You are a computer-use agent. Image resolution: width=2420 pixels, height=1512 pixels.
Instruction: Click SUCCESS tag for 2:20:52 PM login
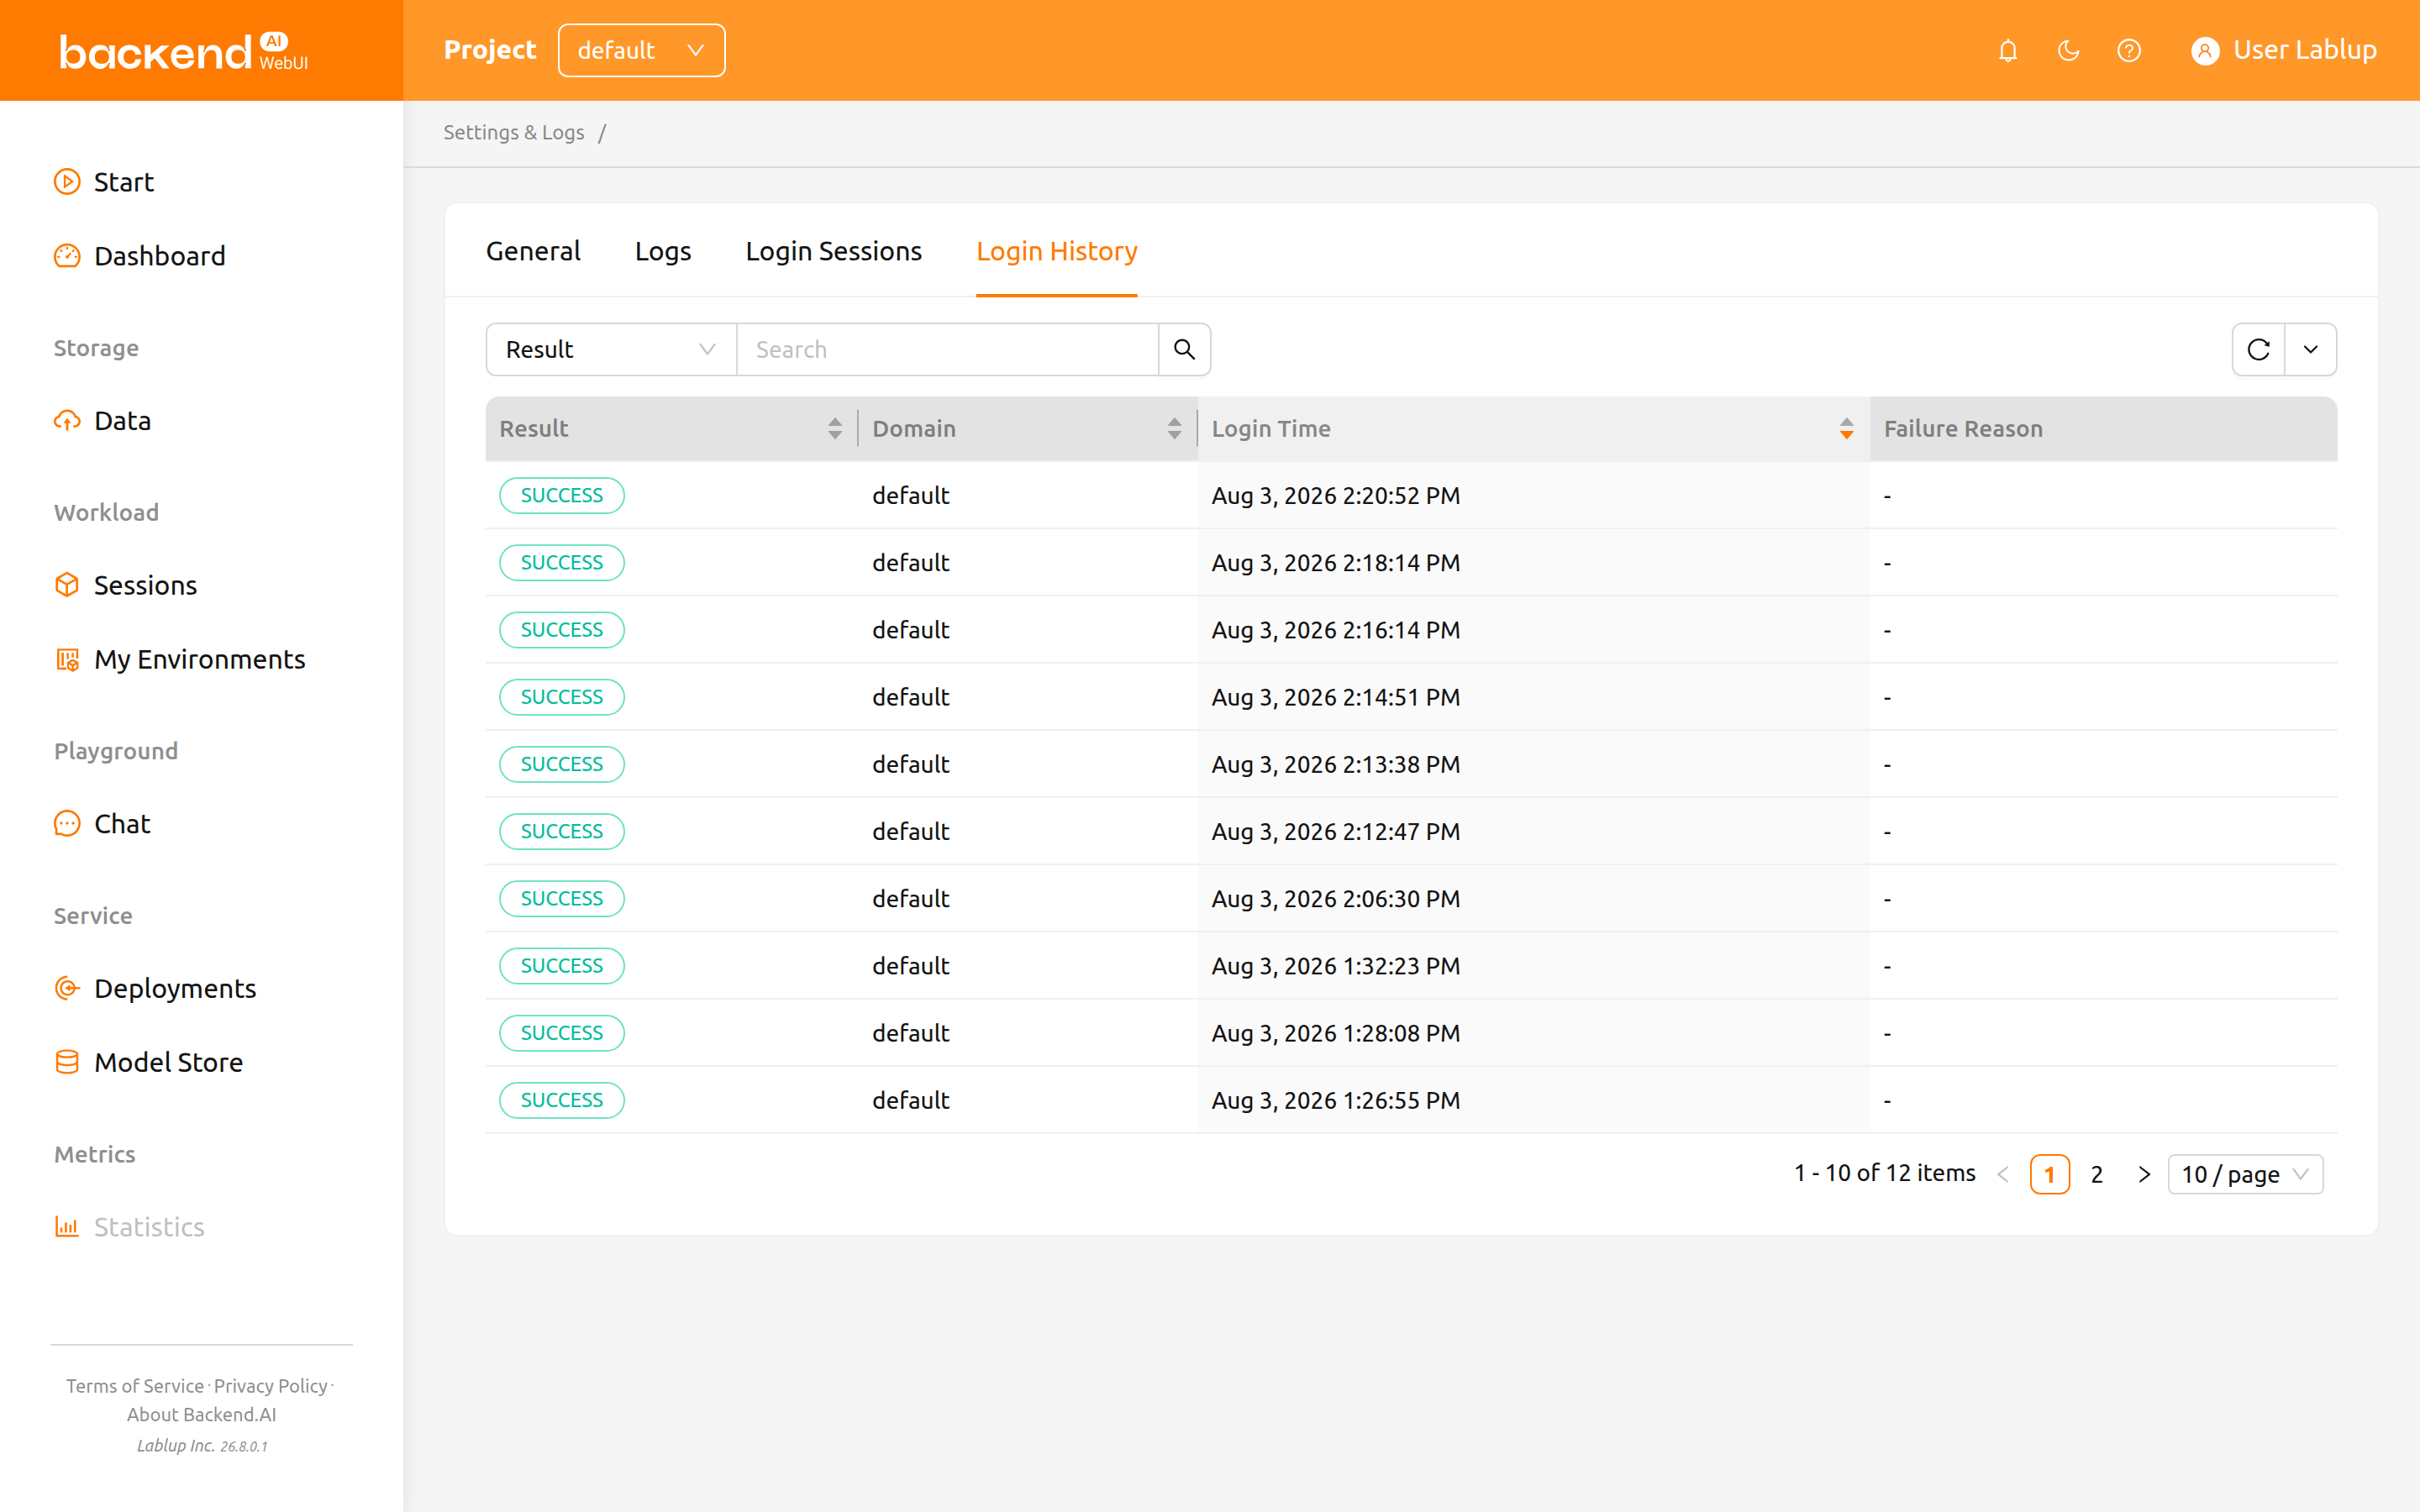click(562, 495)
